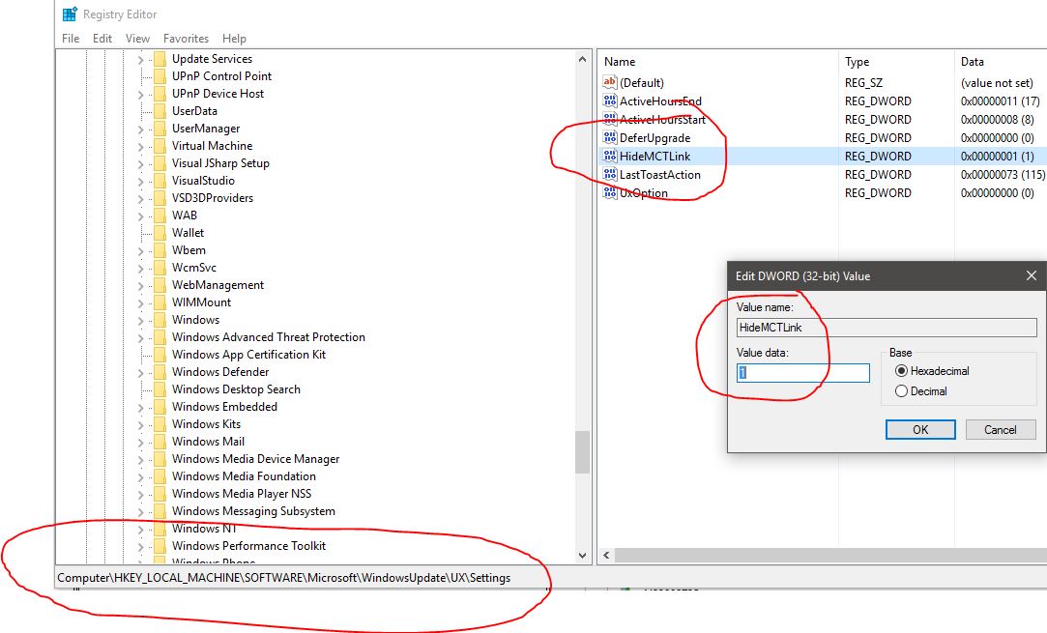Click the Windows Mail folder icon

160,442
